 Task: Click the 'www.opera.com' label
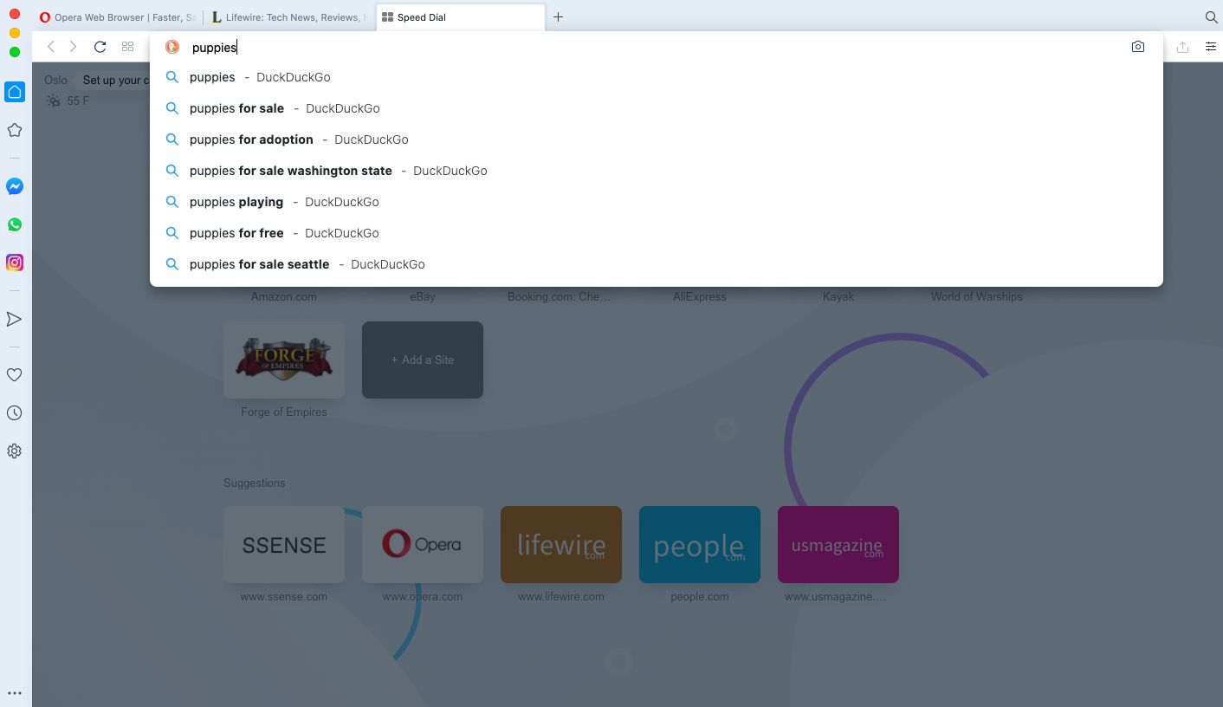423,596
